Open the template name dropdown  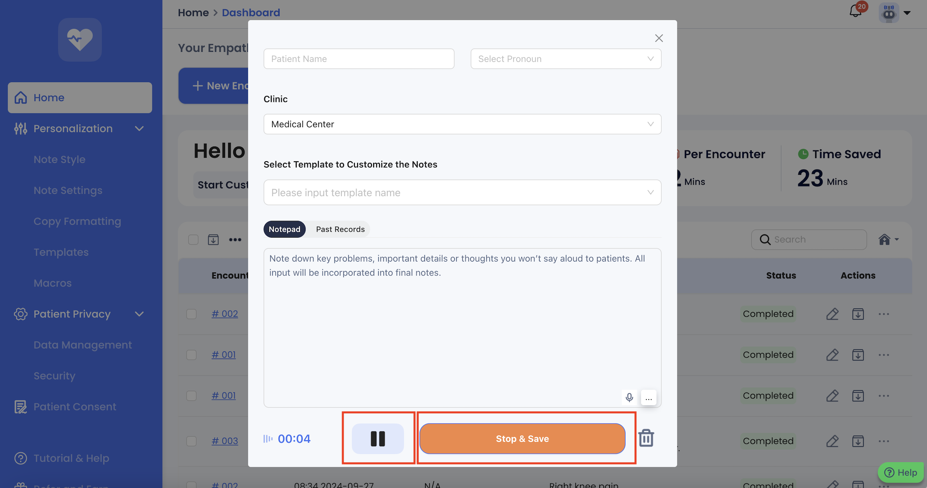(x=462, y=193)
